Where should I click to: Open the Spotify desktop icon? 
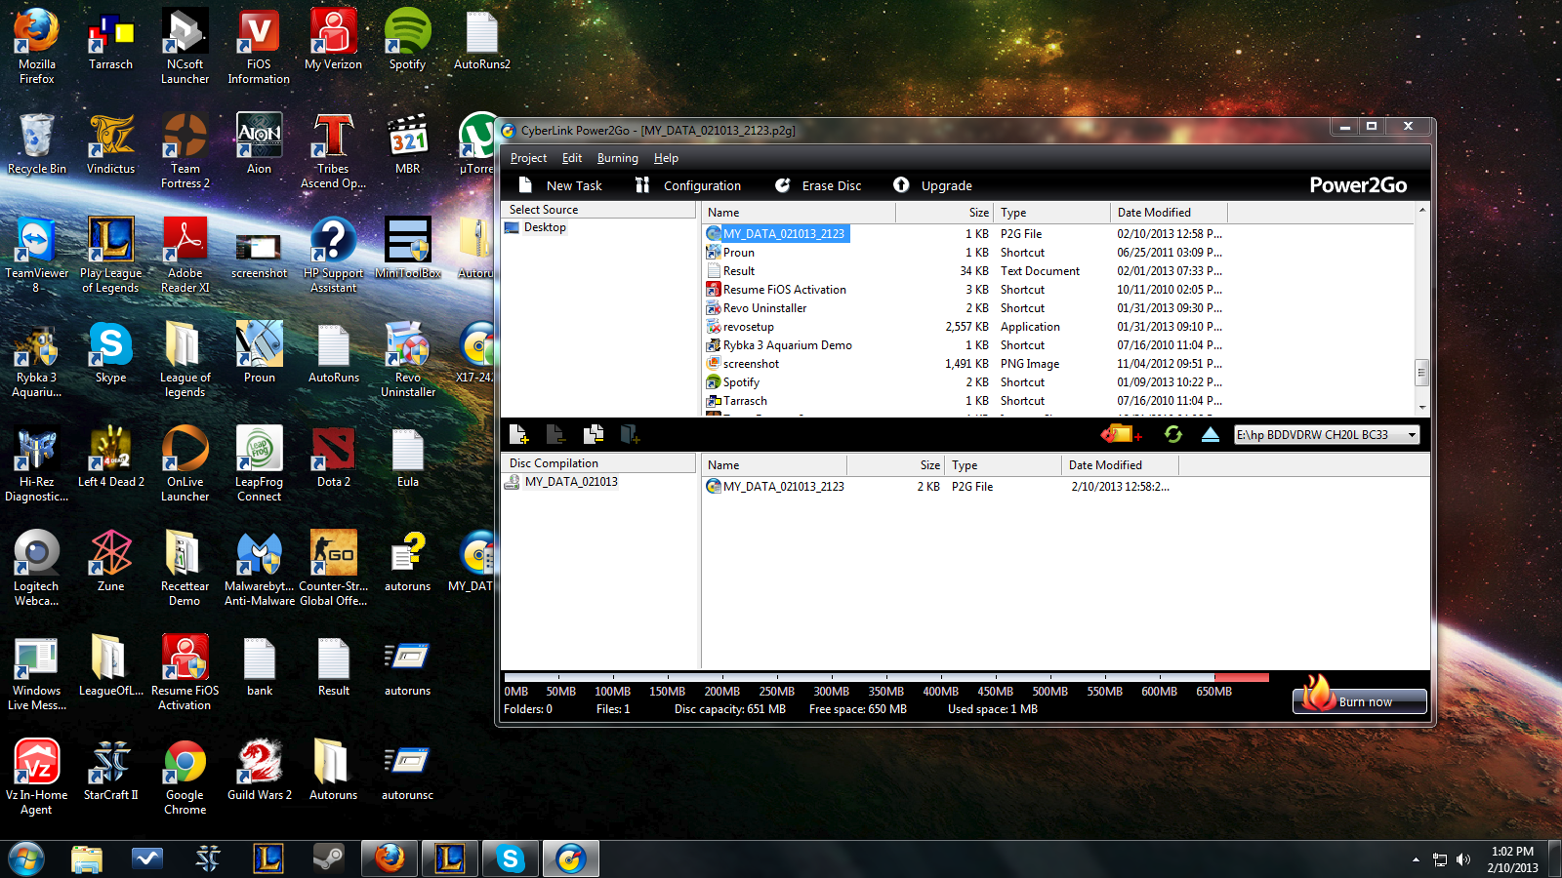[407, 39]
